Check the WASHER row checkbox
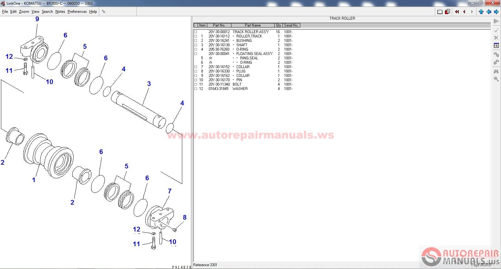Viewport: 501px width, 269px height. click(196, 89)
